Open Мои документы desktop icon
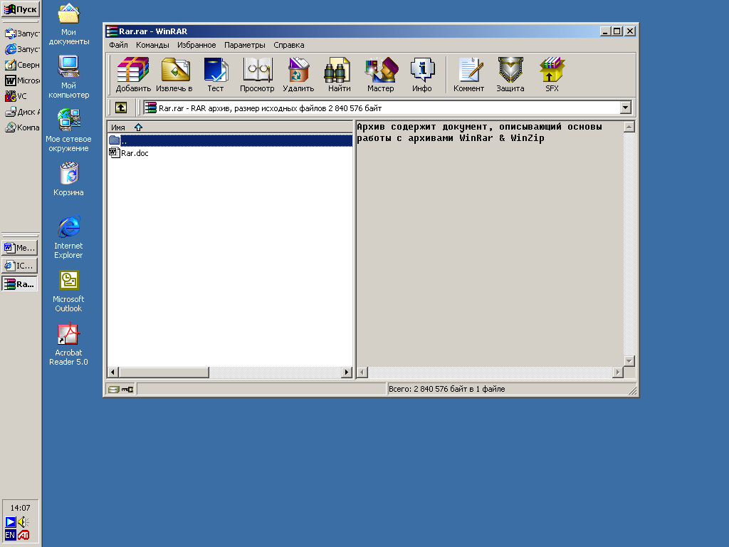Image resolution: width=729 pixels, height=547 pixels. point(68,24)
